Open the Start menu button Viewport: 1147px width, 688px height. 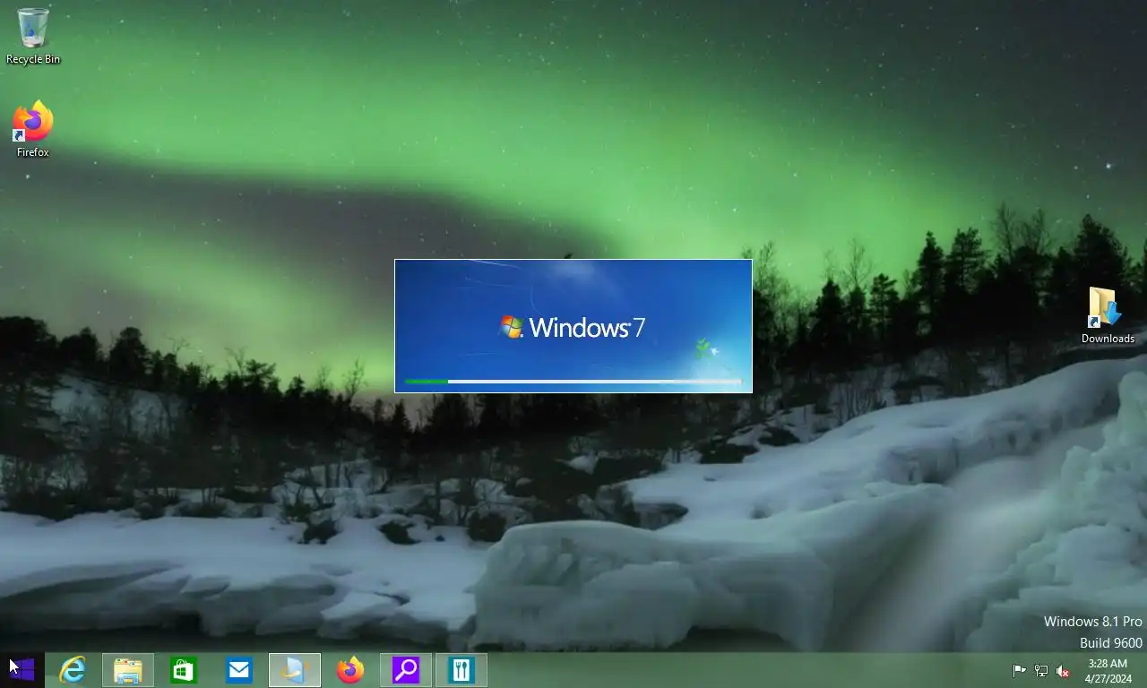[x=22, y=670]
